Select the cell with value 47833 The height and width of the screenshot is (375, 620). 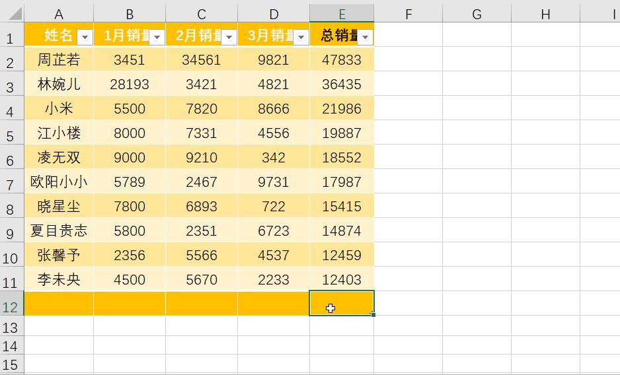coord(341,60)
